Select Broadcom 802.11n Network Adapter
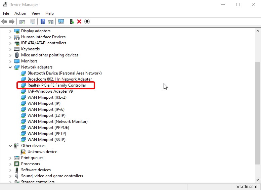The image size is (261, 190). point(59,79)
